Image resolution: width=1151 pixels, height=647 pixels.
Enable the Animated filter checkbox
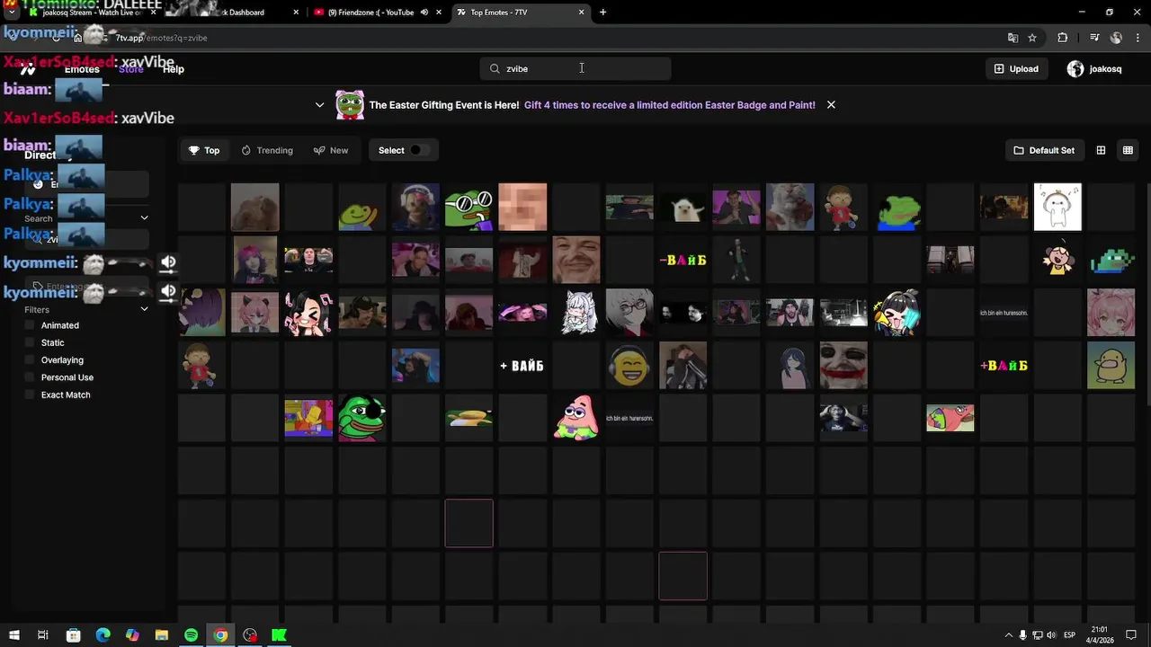point(30,325)
